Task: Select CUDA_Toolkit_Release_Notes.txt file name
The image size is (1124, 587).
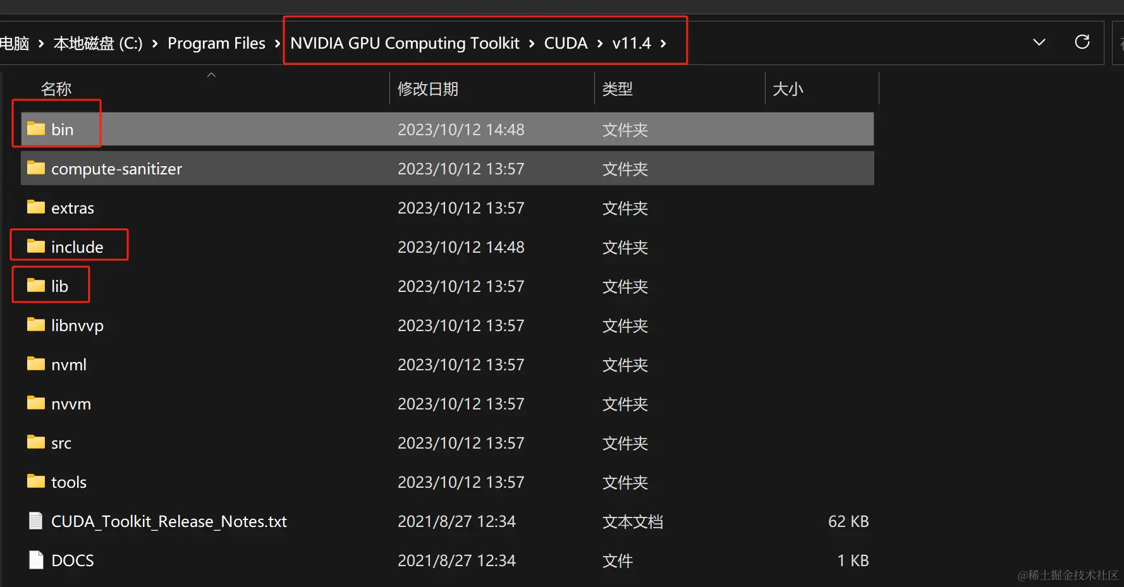Action: coord(169,521)
